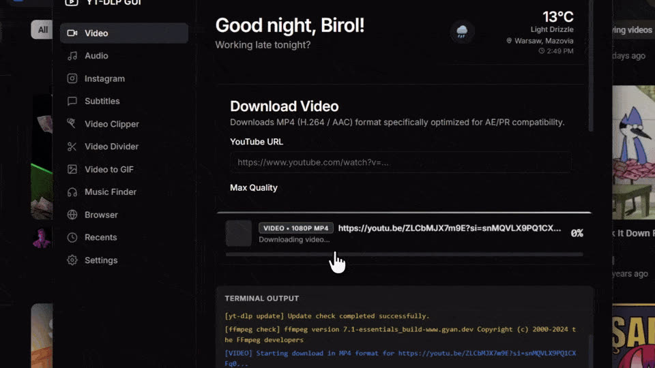
Task: Show Recents list
Action: pyautogui.click(x=124, y=237)
